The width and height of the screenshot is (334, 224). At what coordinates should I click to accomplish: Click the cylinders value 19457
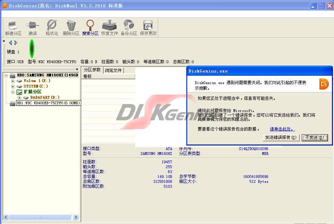(x=167, y=162)
